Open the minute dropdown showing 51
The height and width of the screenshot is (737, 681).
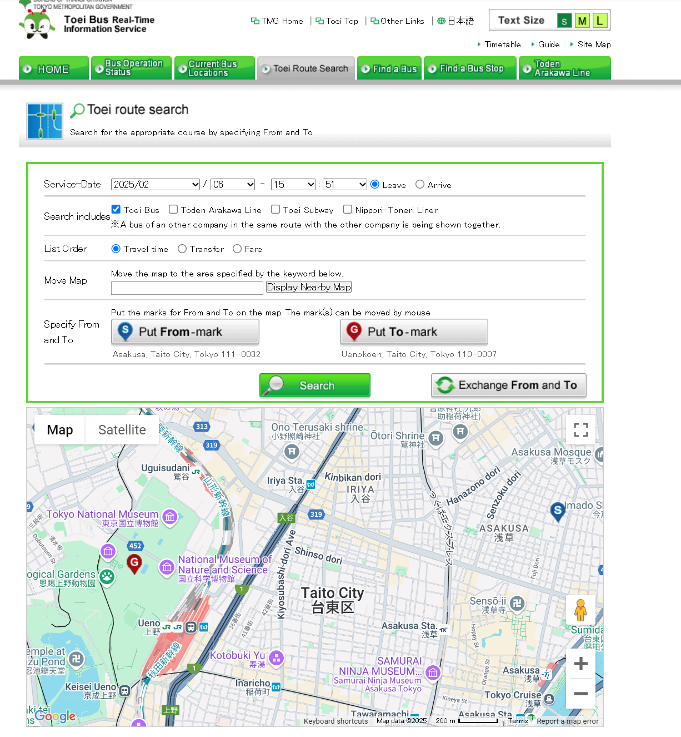click(x=345, y=185)
